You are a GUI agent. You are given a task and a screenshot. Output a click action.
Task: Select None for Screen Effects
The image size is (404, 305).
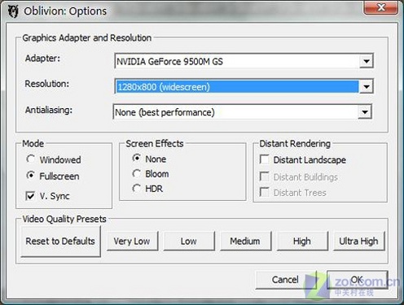point(149,159)
